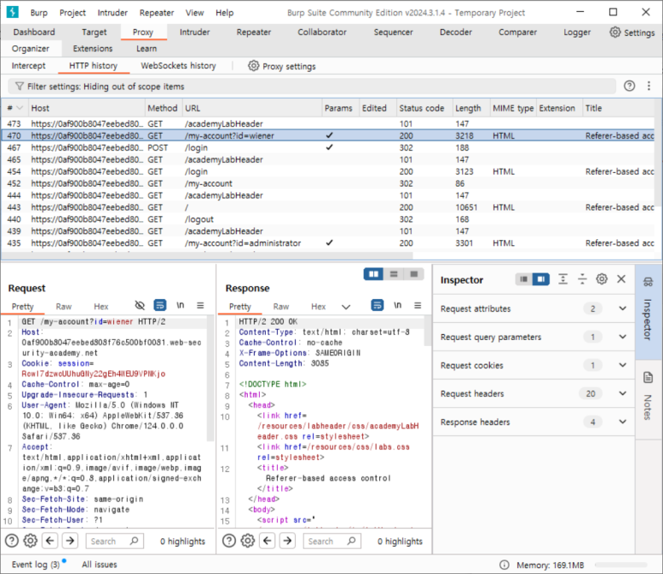Close the Inspector panel
The height and width of the screenshot is (574, 663).
621,279
